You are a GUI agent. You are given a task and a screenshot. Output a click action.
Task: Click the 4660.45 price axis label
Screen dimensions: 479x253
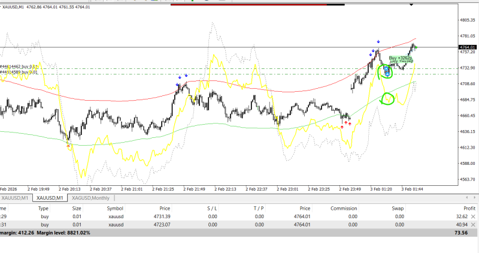(x=468, y=116)
